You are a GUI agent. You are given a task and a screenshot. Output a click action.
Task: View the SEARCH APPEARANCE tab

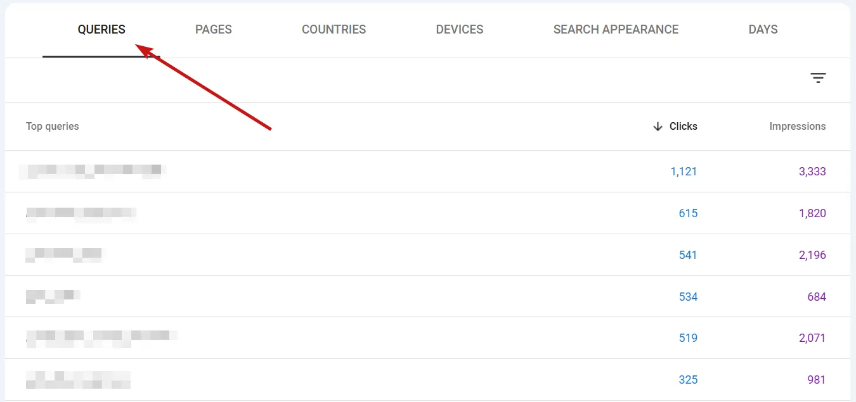(616, 29)
